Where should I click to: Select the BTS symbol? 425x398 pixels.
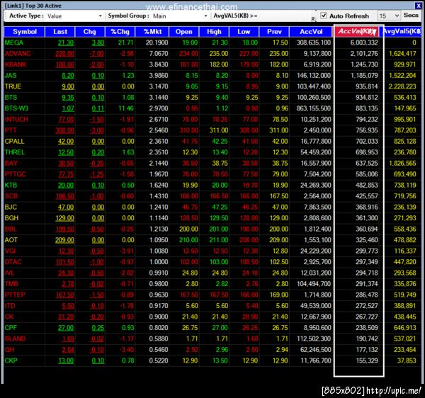11,98
